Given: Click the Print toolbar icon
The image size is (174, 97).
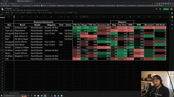Looking at the screenshot, I should coord(7,13).
